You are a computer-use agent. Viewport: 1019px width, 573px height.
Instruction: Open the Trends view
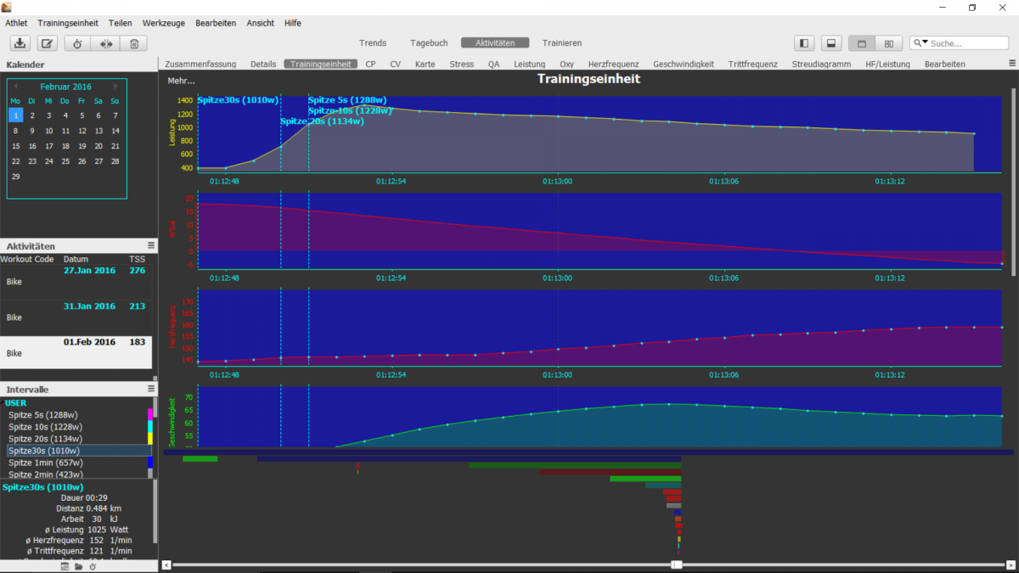[373, 43]
